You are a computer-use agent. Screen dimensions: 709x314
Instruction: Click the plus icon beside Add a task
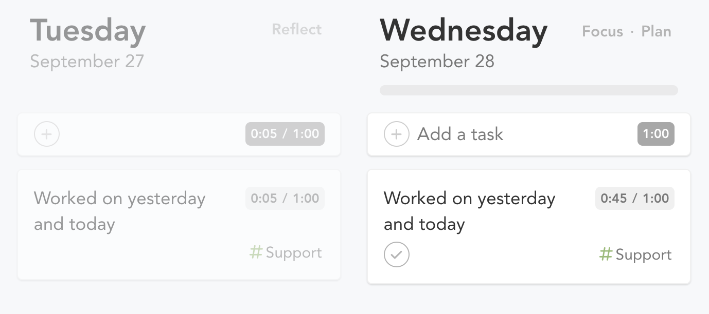[397, 134]
